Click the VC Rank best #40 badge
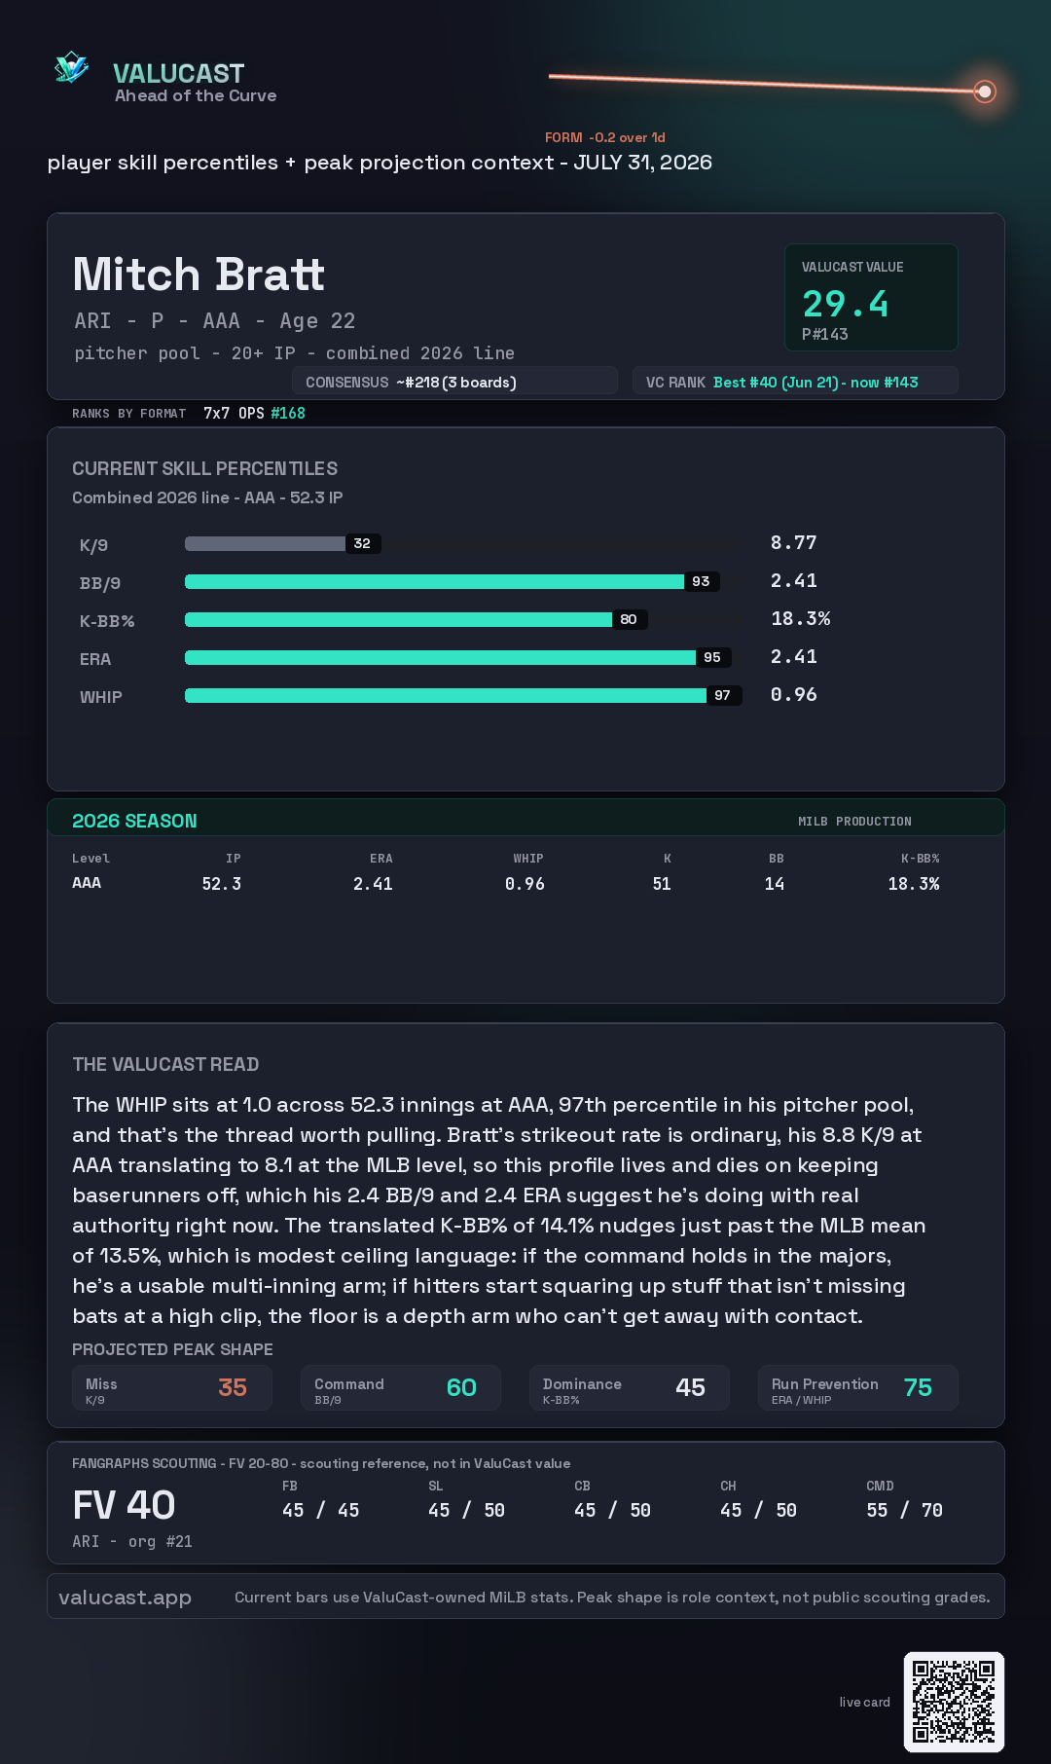Viewport: 1051px width, 1764px height. click(x=795, y=382)
